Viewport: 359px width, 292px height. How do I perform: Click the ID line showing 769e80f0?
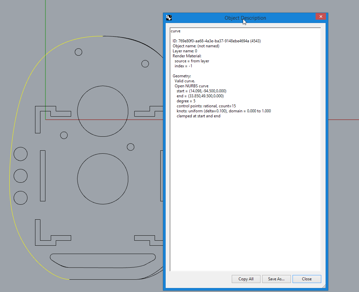click(216, 41)
